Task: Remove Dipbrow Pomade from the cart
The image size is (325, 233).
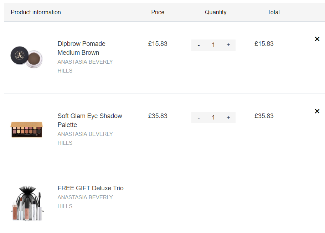Action: pyautogui.click(x=317, y=39)
